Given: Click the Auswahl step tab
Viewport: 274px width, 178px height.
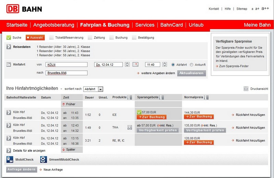Looking at the screenshot, I should (35, 37).
